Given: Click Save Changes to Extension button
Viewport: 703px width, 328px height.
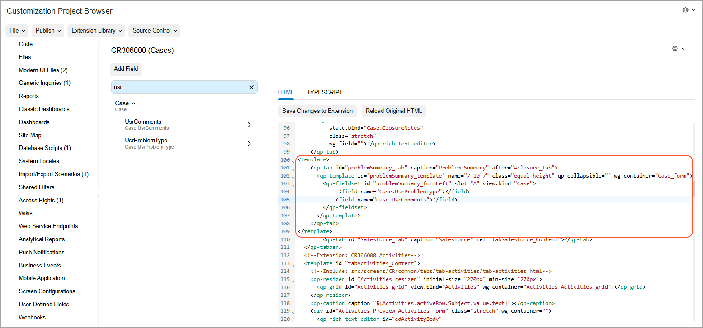Looking at the screenshot, I should 317,111.
